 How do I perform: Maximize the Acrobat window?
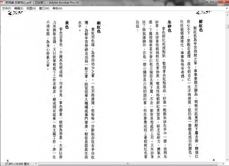coord(215,2)
